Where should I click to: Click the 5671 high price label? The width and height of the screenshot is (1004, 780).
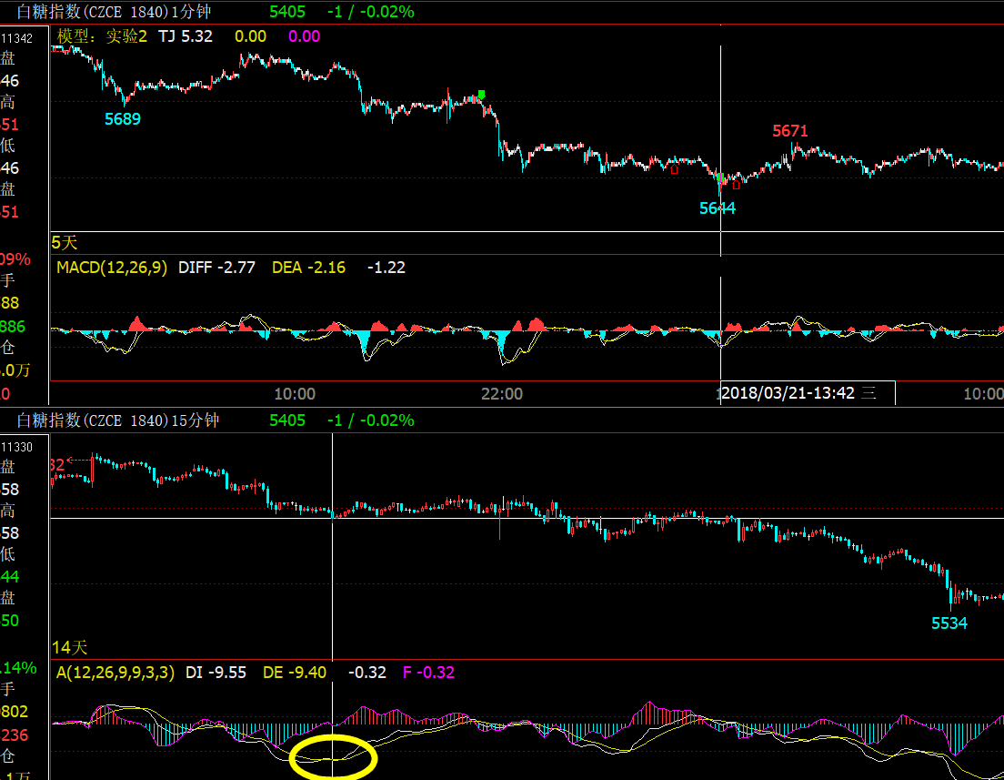click(790, 131)
